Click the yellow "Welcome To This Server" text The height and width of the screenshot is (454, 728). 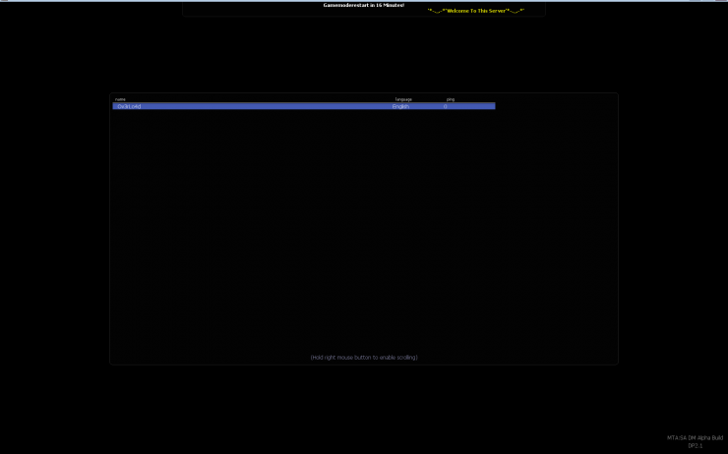(x=476, y=11)
